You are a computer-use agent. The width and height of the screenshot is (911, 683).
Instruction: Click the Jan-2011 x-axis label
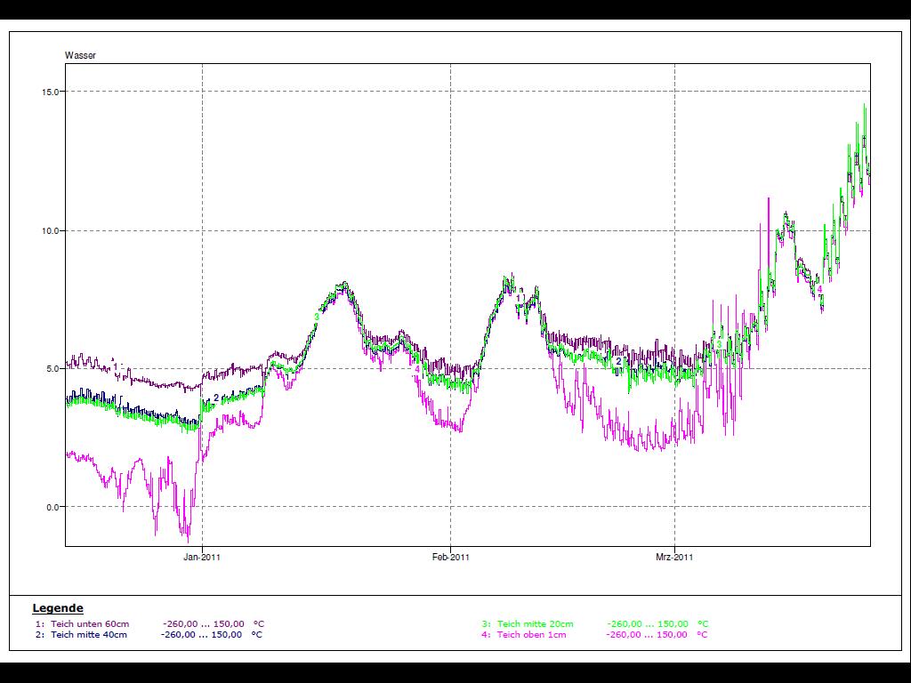coord(202,558)
